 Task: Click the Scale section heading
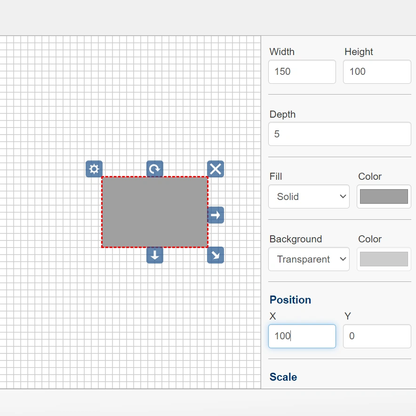(283, 377)
